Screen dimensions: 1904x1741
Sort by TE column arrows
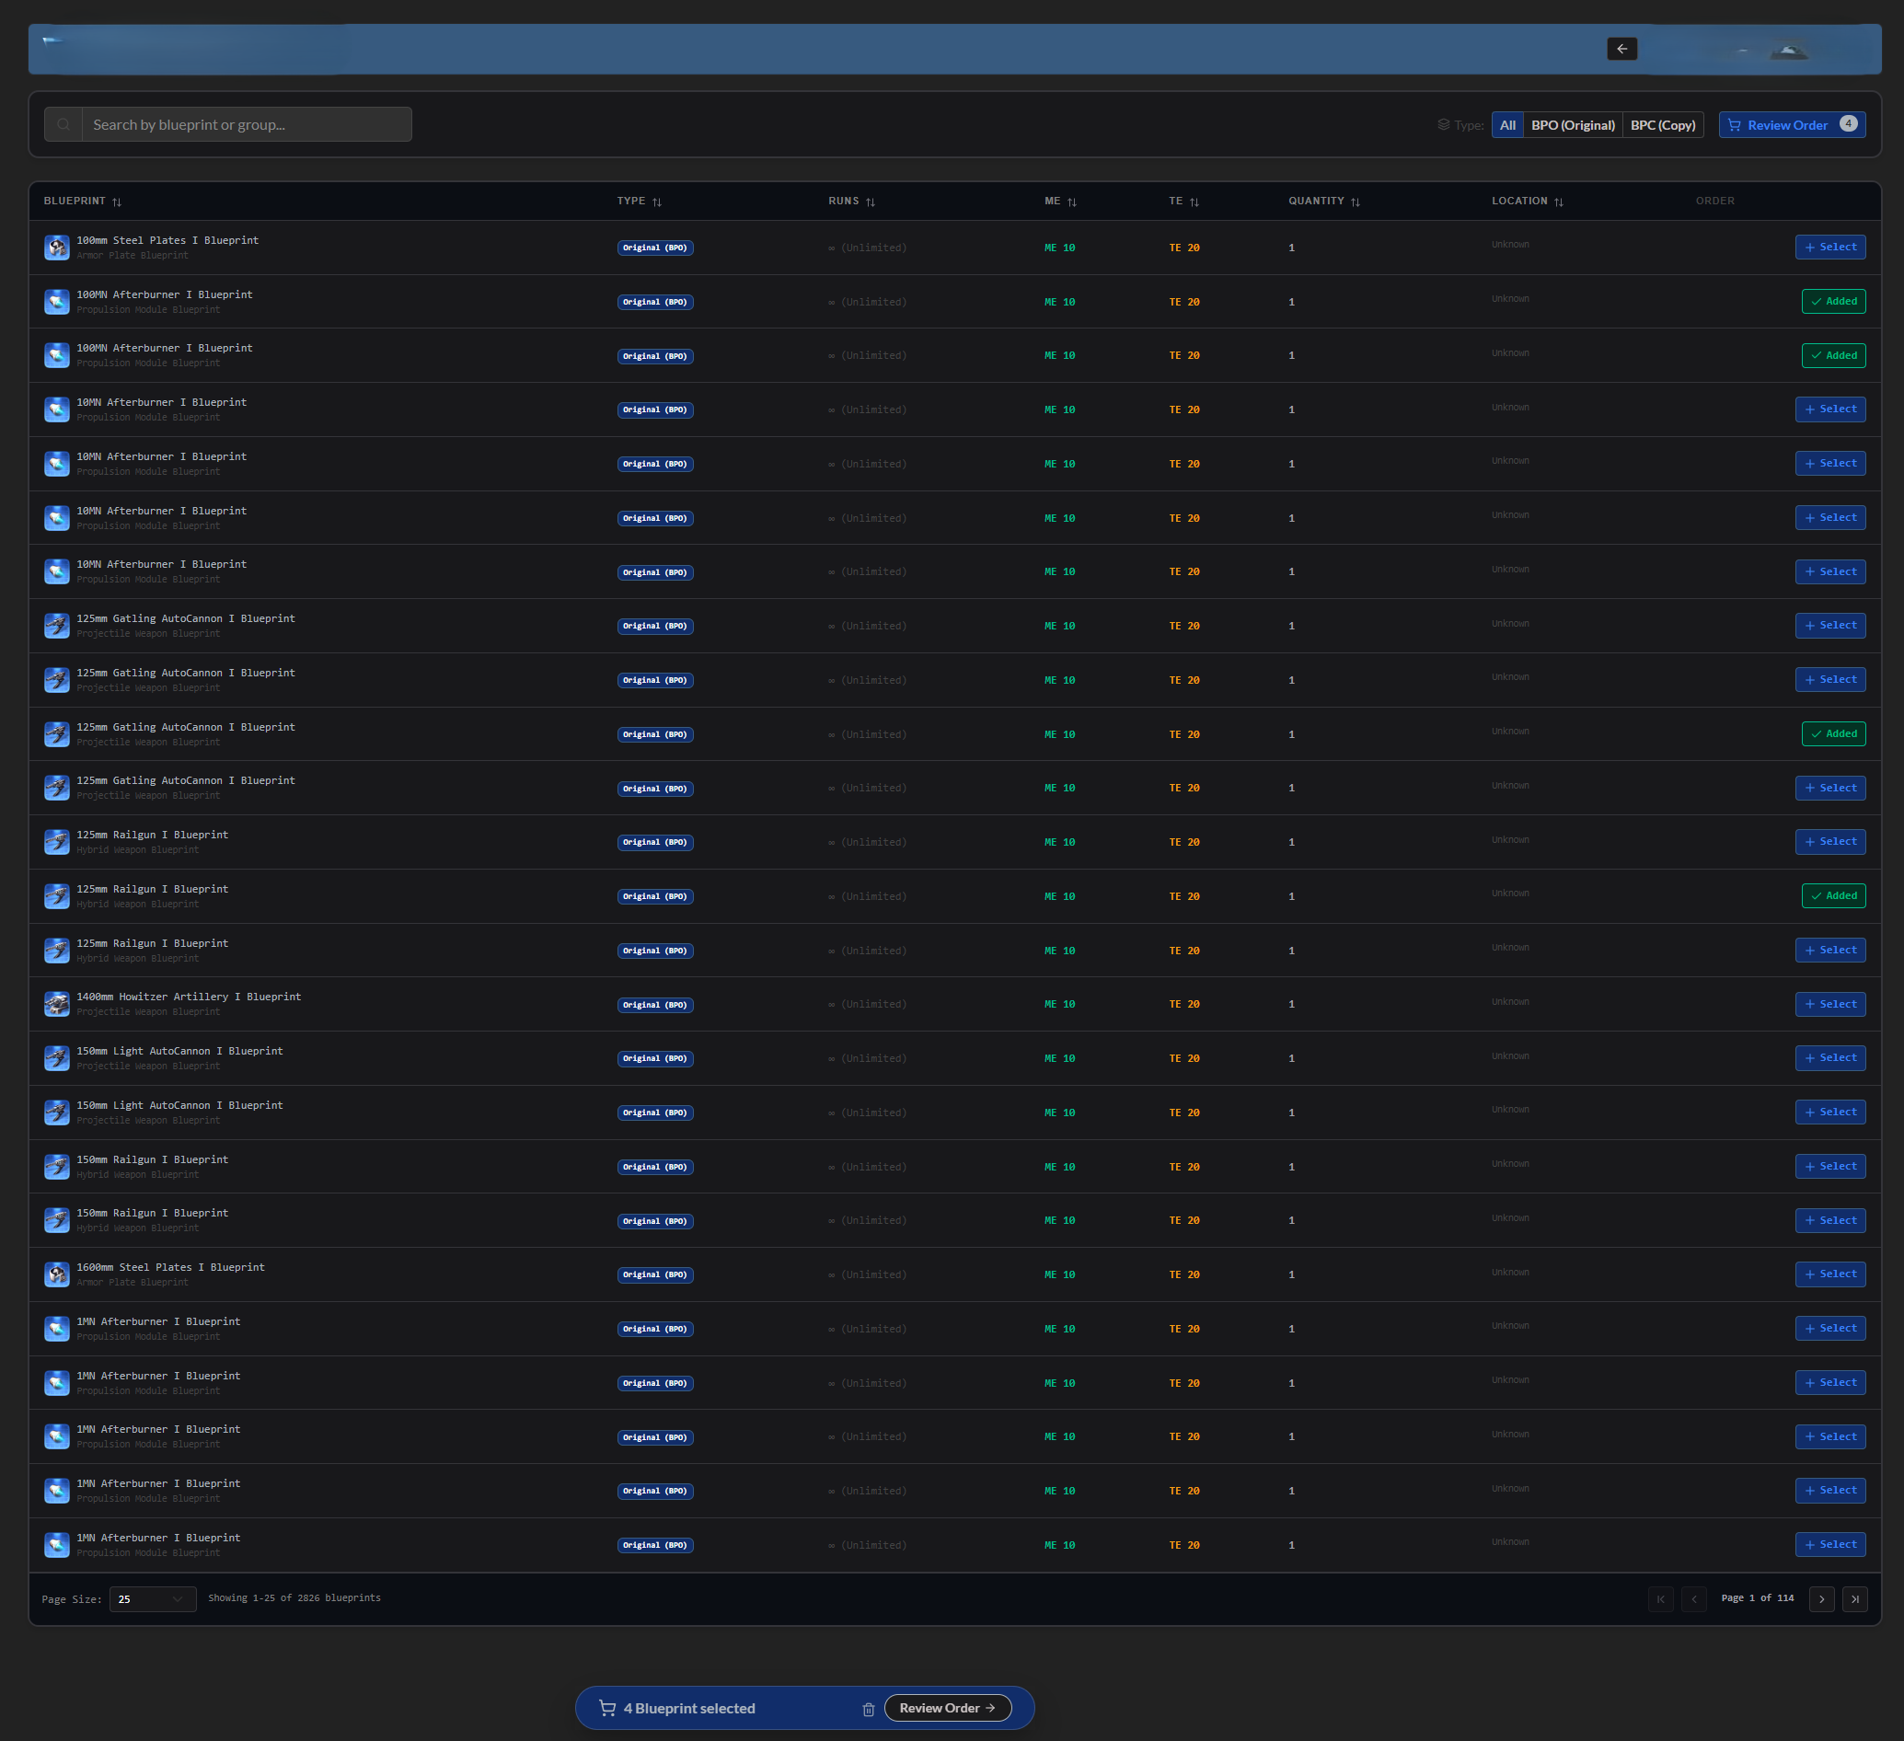coord(1194,202)
